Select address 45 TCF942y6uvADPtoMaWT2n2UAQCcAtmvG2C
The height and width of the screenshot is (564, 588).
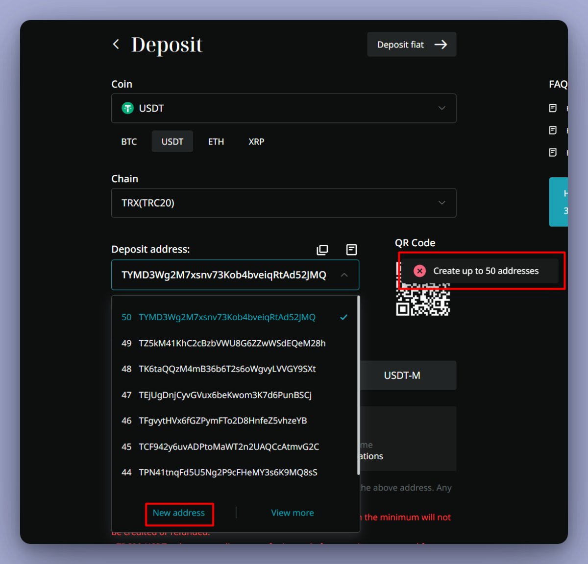click(x=235, y=446)
